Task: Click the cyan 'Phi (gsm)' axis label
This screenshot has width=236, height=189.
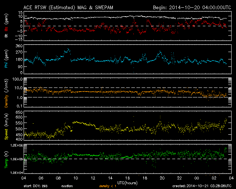Action: click(6, 59)
